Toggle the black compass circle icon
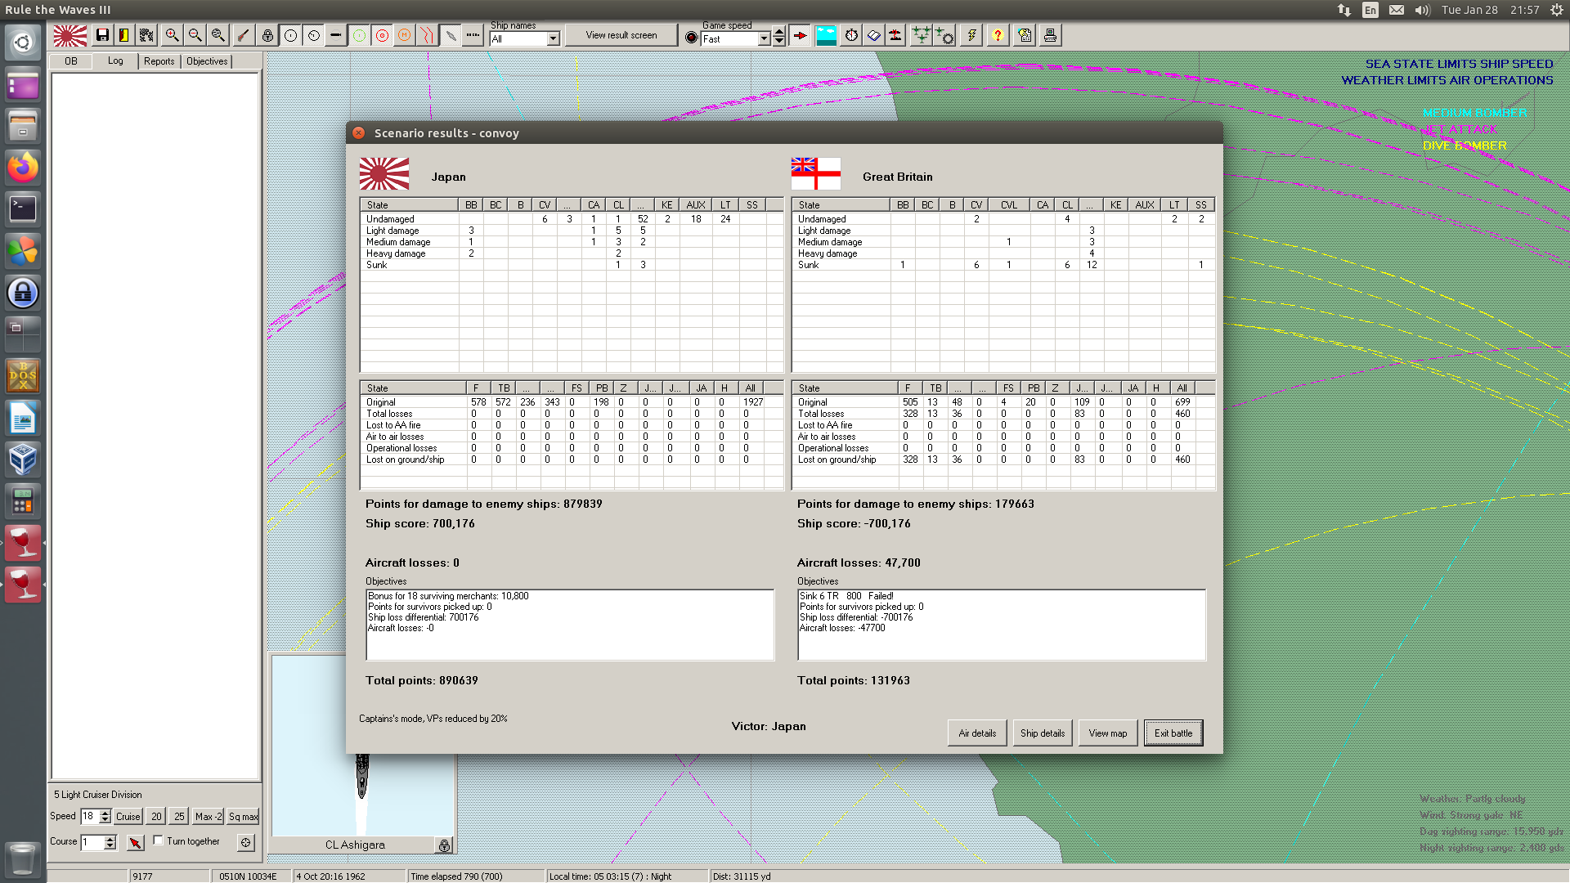This screenshot has height=883, width=1570. coord(313,35)
